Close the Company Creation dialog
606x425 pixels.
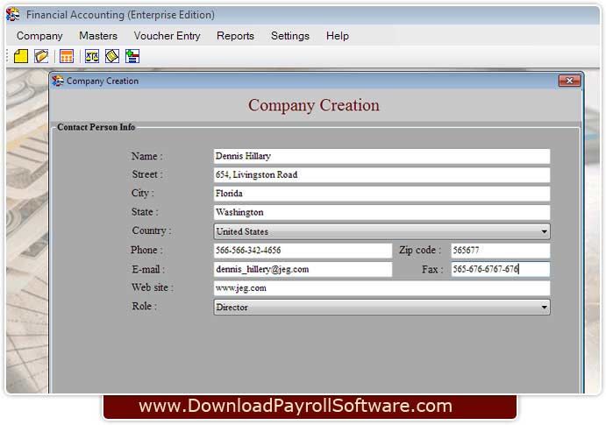pyautogui.click(x=569, y=81)
